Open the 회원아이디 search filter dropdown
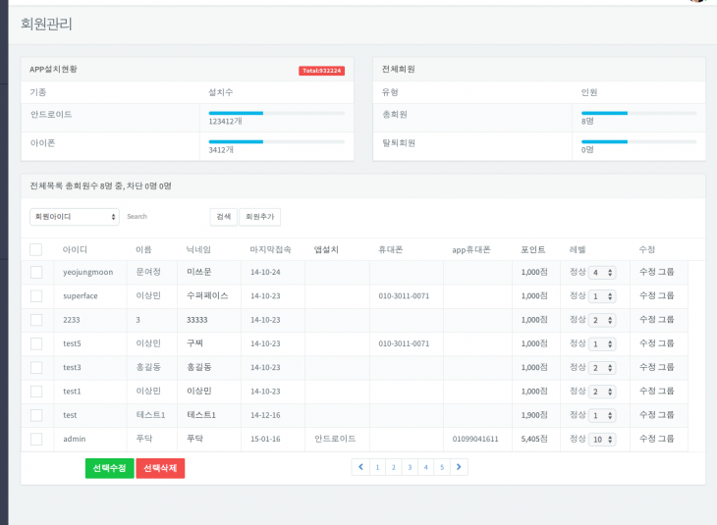Viewport: 717px width, 525px height. pyautogui.click(x=75, y=216)
